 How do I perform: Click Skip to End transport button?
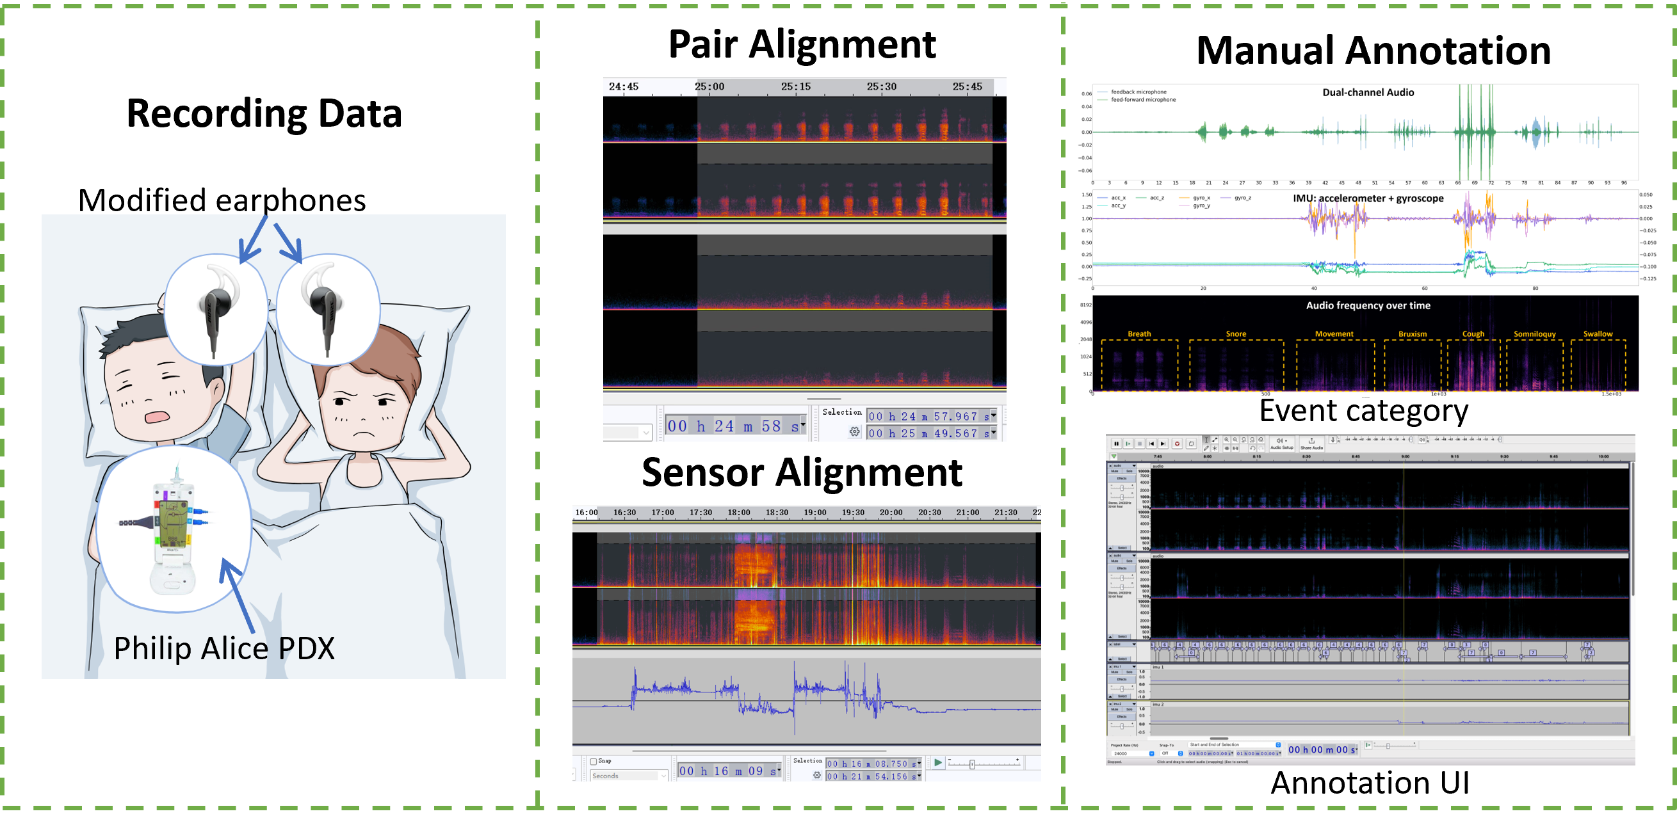[1163, 444]
